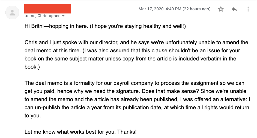Click the Mar 17, 2020 timestamp
This screenshot has height=138, width=257.
(x=160, y=9)
